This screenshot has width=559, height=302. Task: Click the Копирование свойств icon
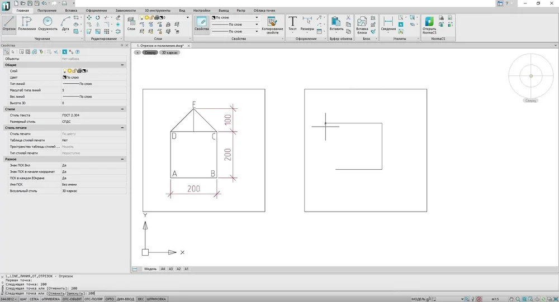[272, 24]
